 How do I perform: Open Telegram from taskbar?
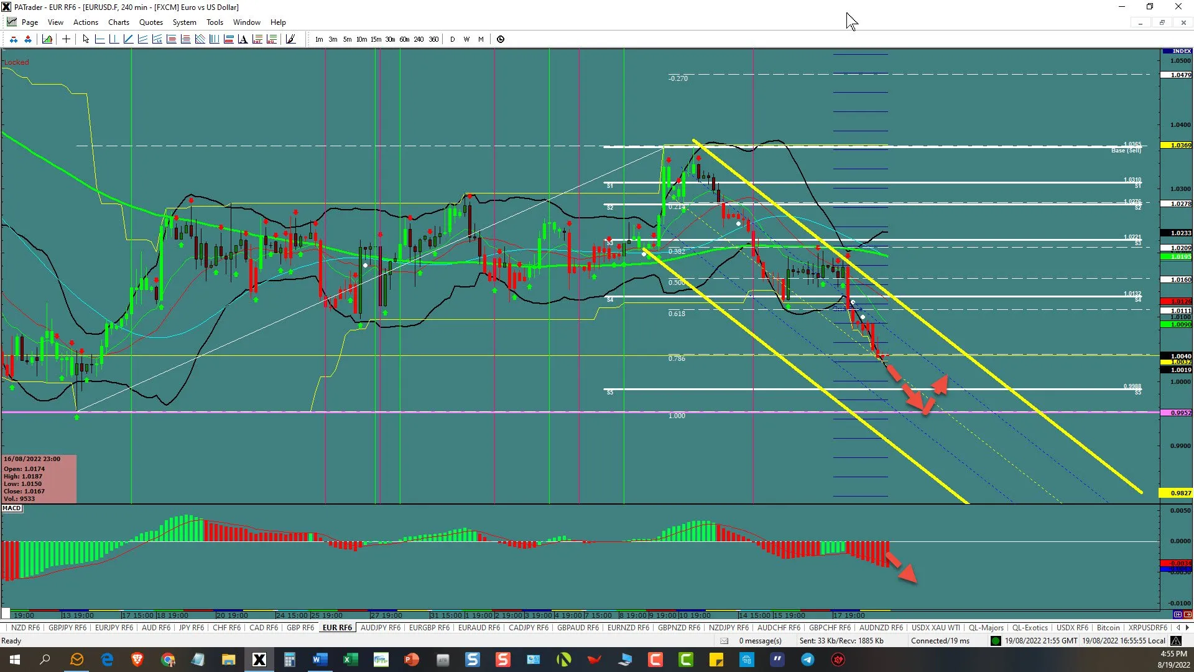tap(807, 660)
